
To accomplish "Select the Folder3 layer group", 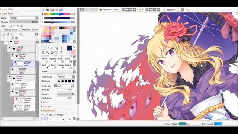I will coord(21,78).
